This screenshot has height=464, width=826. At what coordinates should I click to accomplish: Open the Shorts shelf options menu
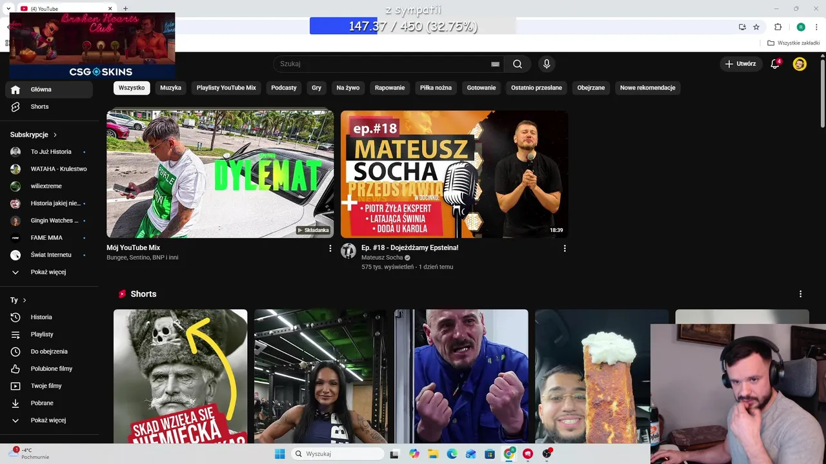801,294
